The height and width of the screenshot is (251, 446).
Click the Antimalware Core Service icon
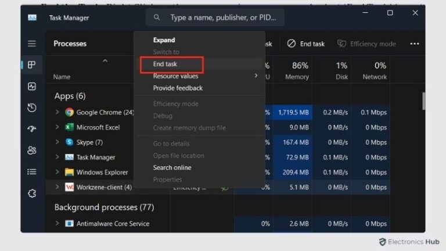coord(69,223)
